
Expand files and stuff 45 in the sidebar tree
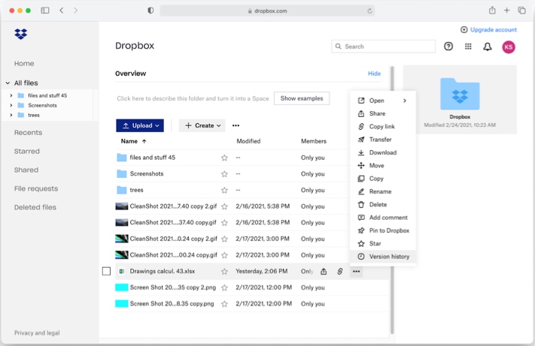click(11, 95)
